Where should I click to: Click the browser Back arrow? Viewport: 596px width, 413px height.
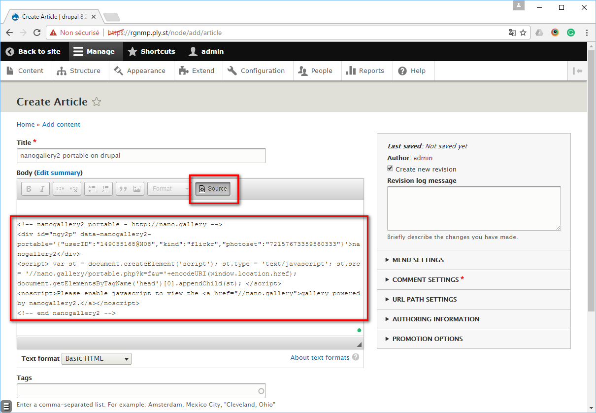pos(9,33)
